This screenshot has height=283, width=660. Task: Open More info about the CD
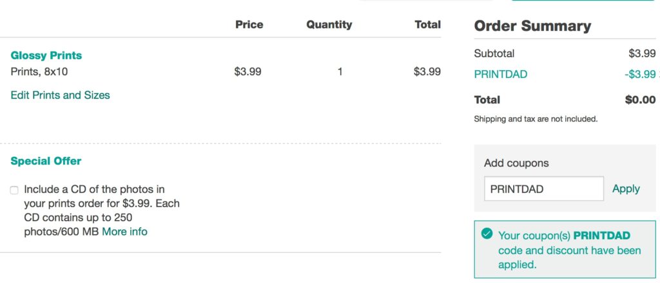(124, 232)
